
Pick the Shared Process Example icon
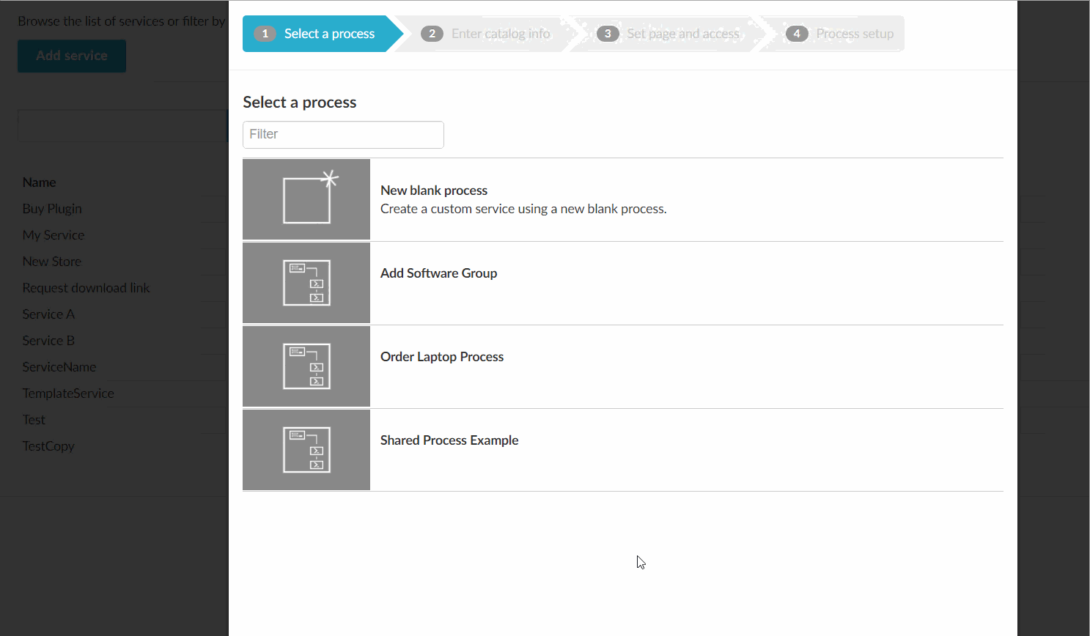click(306, 450)
